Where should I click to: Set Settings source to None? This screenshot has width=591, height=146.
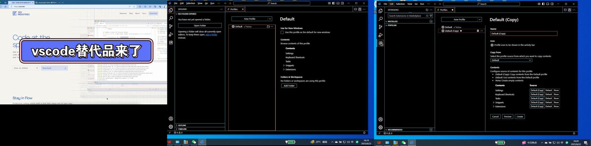coord(556,90)
